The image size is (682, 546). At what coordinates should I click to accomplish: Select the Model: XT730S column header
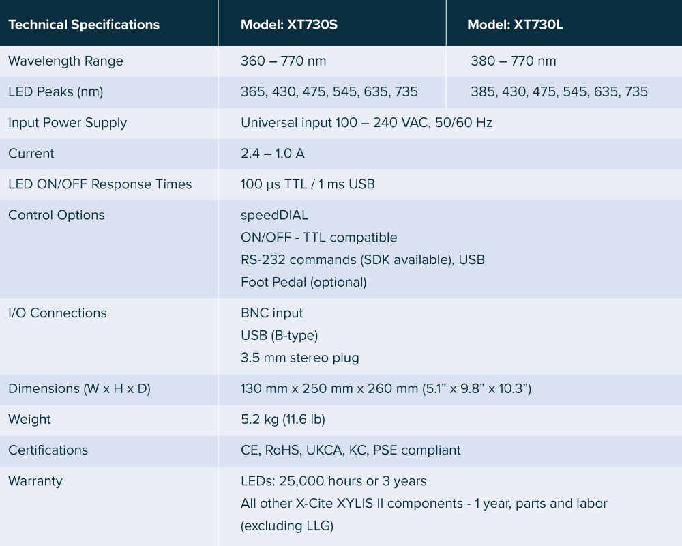point(289,25)
